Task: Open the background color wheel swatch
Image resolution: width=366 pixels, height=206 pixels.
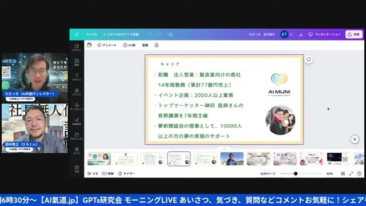Action: tap(89, 45)
